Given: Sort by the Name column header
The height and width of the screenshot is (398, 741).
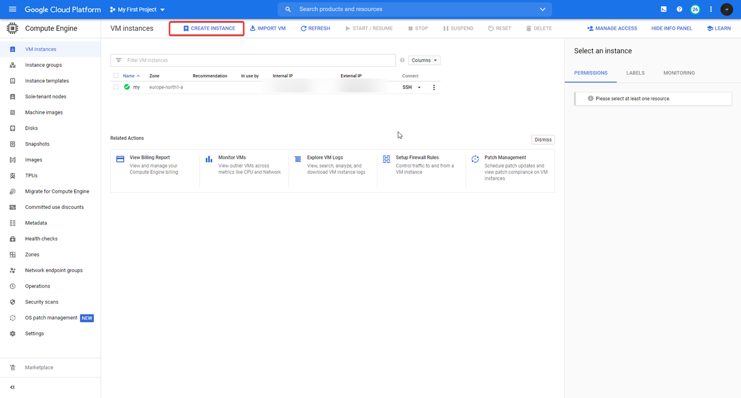Looking at the screenshot, I should [x=131, y=76].
